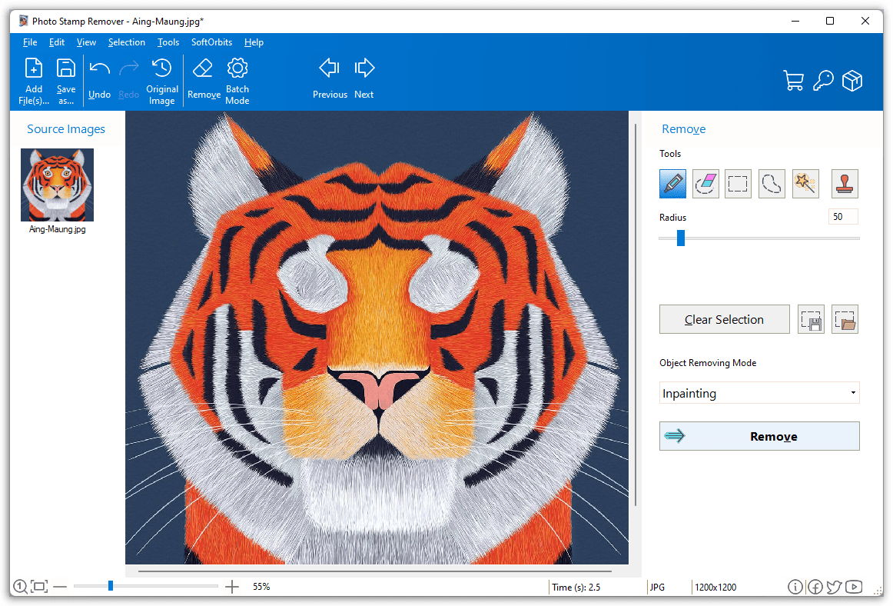The width and height of the screenshot is (893, 606).
Task: Minimize the Photo Stamp Remover window
Action: pyautogui.click(x=795, y=21)
